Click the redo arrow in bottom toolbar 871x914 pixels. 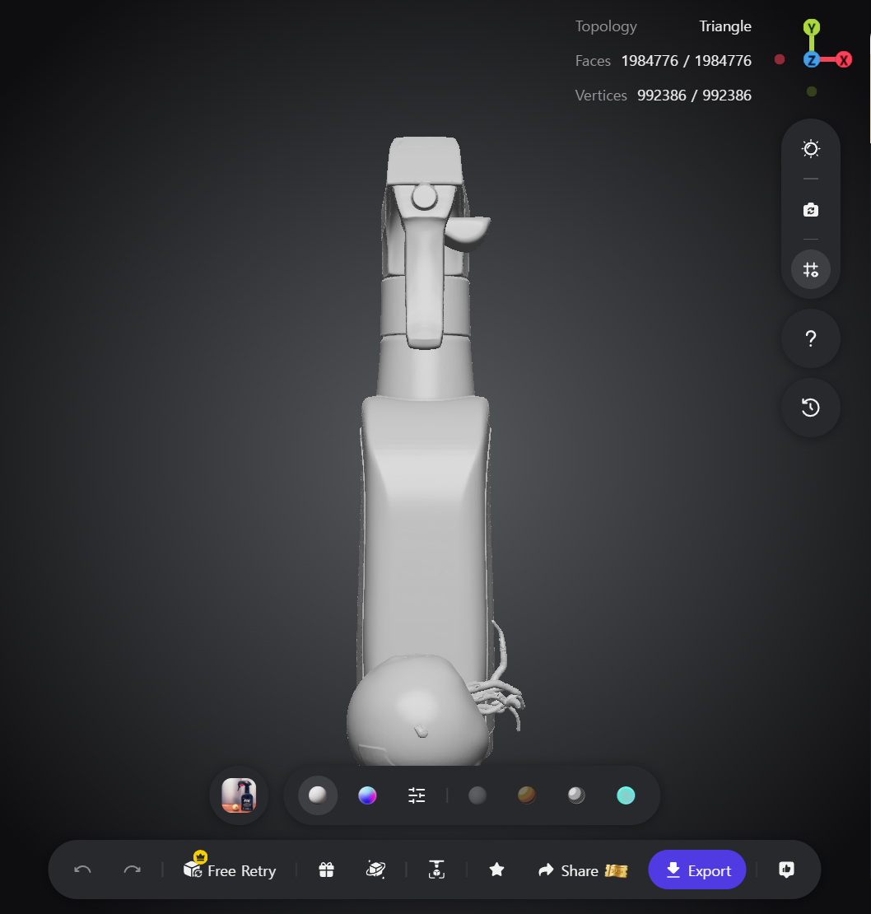coord(133,870)
